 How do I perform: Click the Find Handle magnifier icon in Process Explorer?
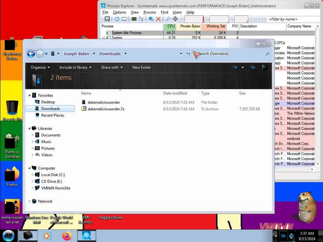click(x=168, y=19)
